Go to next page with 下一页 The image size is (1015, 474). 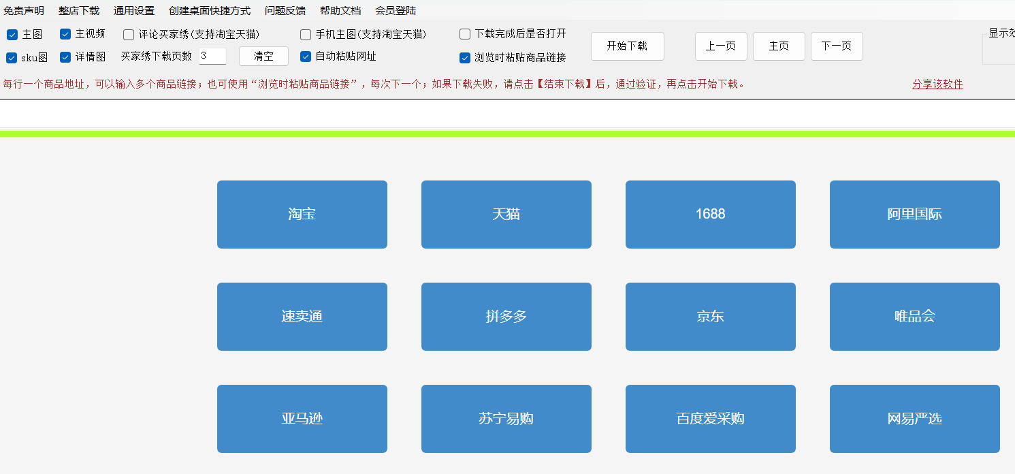click(x=837, y=46)
